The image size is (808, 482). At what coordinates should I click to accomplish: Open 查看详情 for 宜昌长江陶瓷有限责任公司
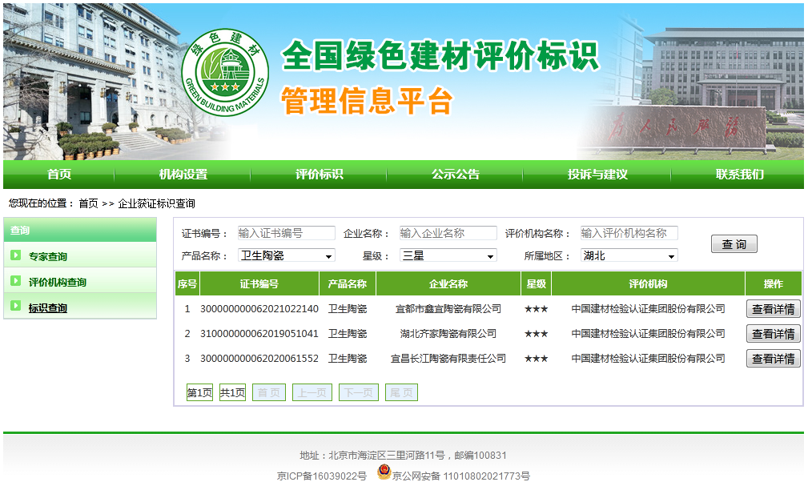[x=773, y=359]
